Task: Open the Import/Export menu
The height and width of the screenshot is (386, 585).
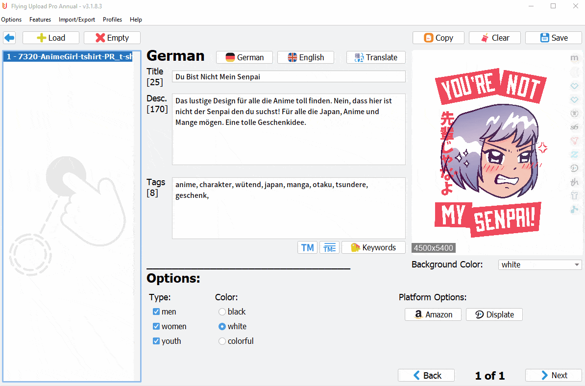Action: pyautogui.click(x=77, y=20)
